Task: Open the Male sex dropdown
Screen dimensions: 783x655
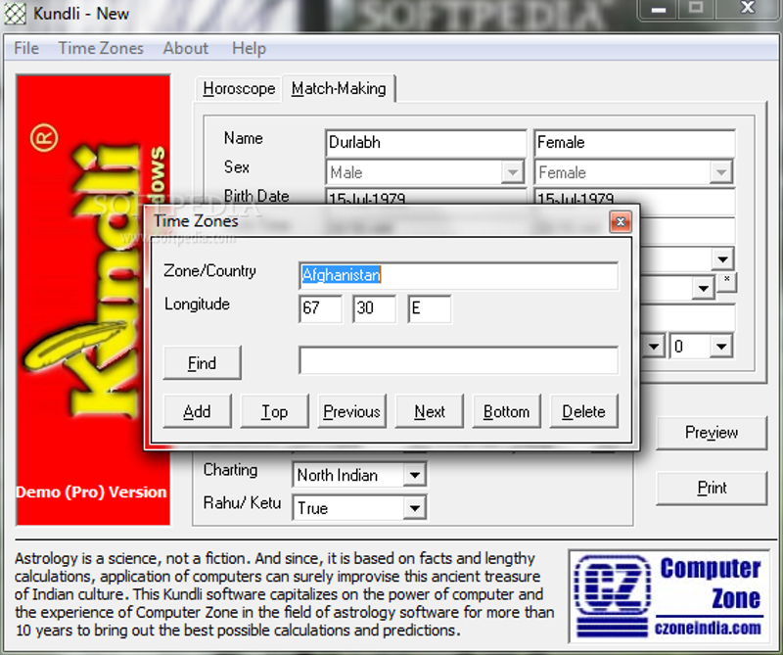Action: [x=512, y=172]
